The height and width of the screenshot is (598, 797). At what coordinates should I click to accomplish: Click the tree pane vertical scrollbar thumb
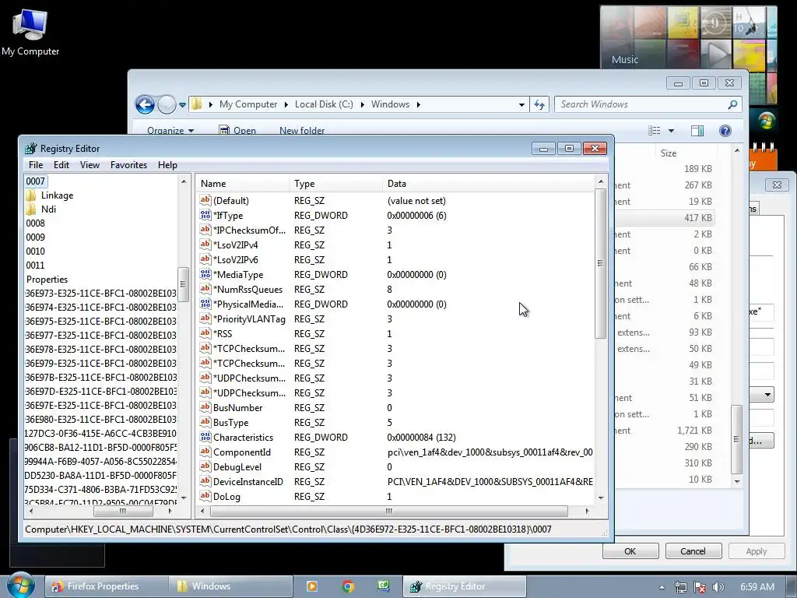pos(184,284)
